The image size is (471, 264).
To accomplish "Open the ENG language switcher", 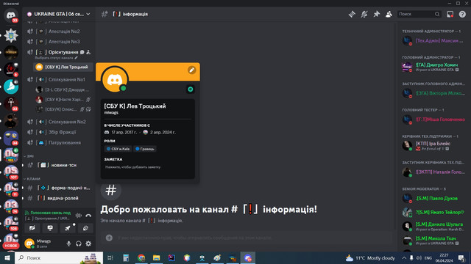I will [428, 257].
